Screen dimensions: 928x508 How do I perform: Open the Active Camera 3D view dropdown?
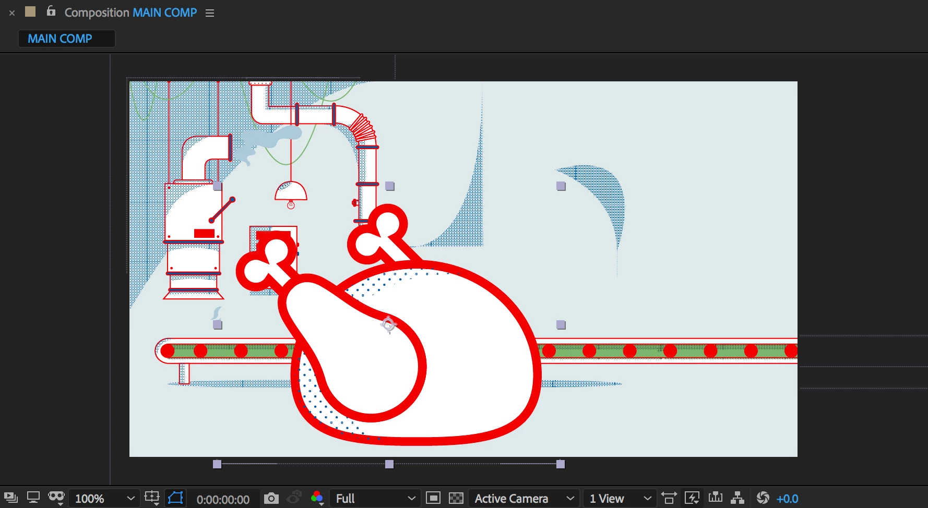point(524,499)
